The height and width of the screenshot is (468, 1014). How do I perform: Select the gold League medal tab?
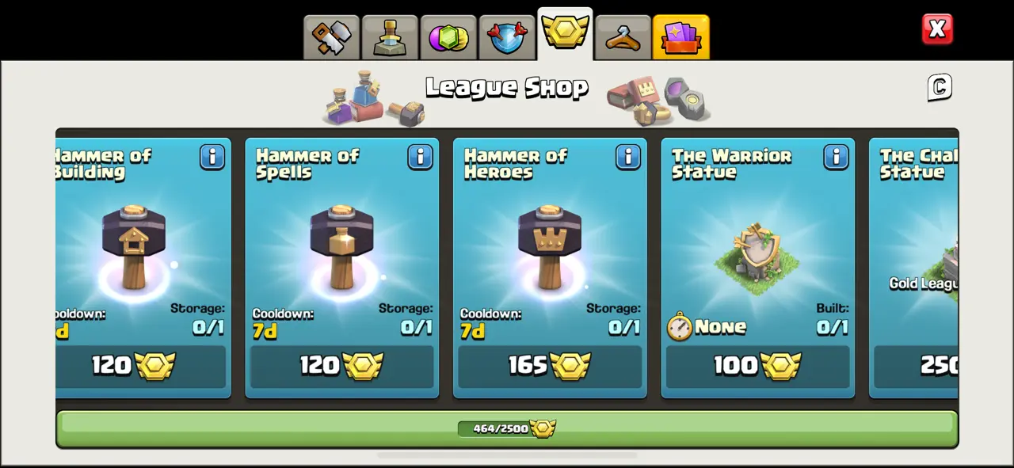(565, 34)
